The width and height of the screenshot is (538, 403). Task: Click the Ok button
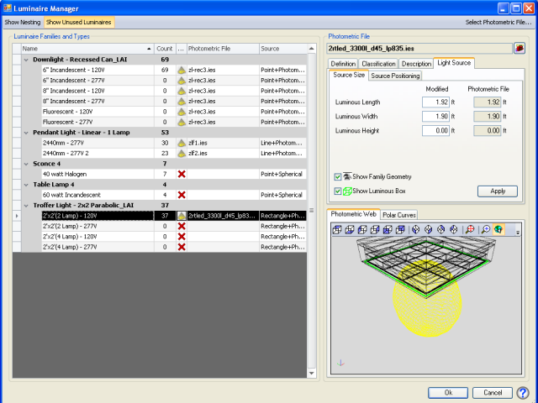[448, 393]
